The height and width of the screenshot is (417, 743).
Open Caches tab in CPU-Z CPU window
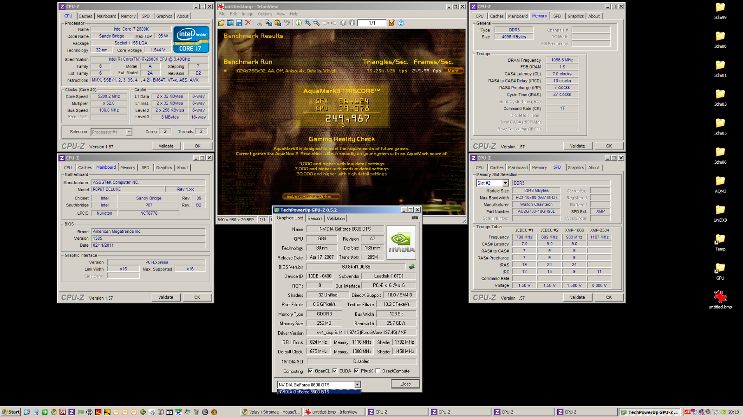[85, 16]
